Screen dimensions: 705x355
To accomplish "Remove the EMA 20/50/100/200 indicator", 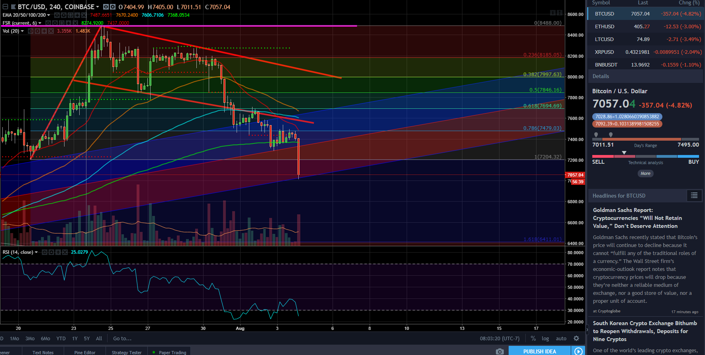I will (84, 15).
